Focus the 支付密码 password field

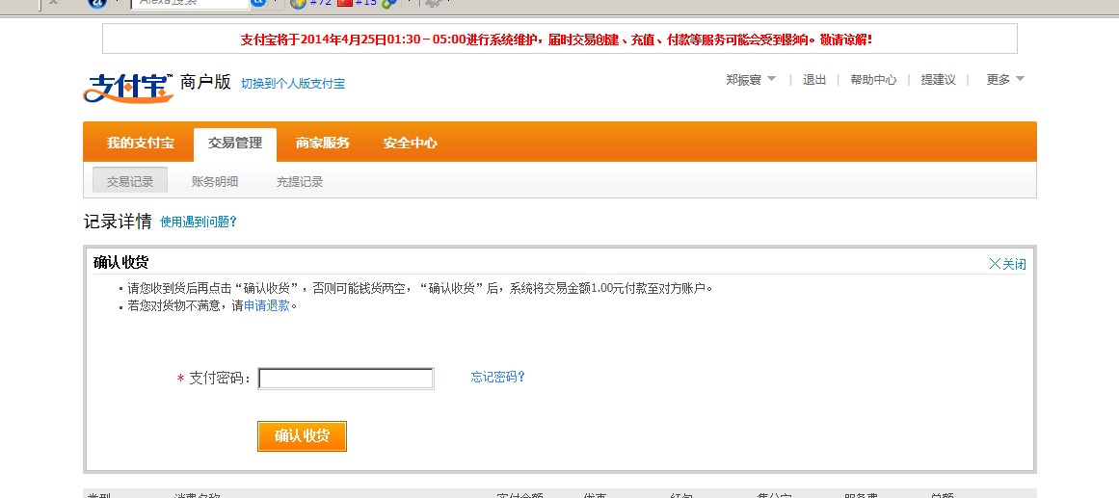pyautogui.click(x=346, y=379)
